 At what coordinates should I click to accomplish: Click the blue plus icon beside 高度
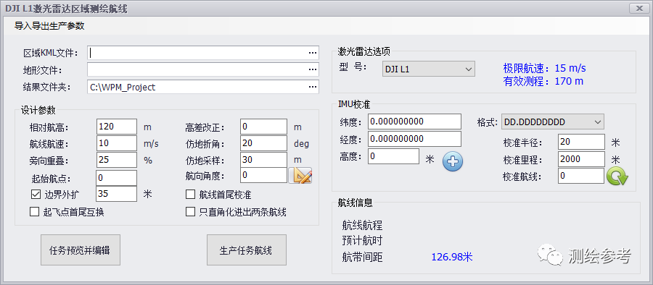453,161
